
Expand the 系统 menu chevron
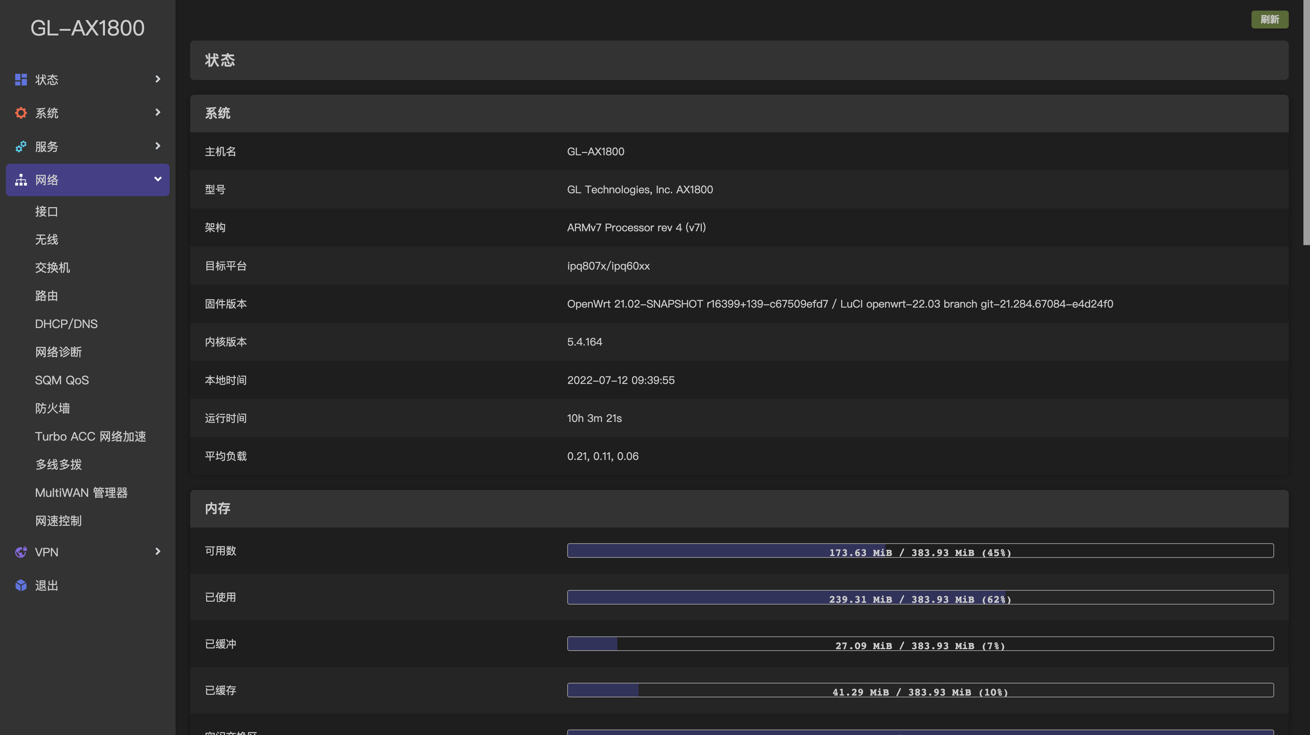(x=158, y=112)
